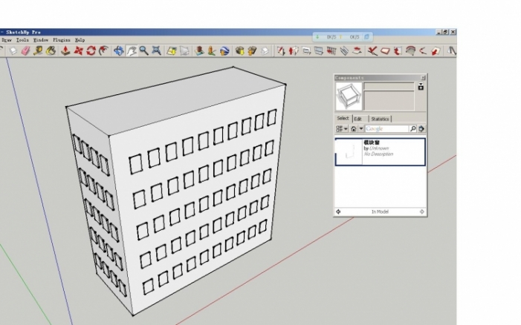Switch to the Edit tab
The height and width of the screenshot is (325, 521).
[357, 119]
